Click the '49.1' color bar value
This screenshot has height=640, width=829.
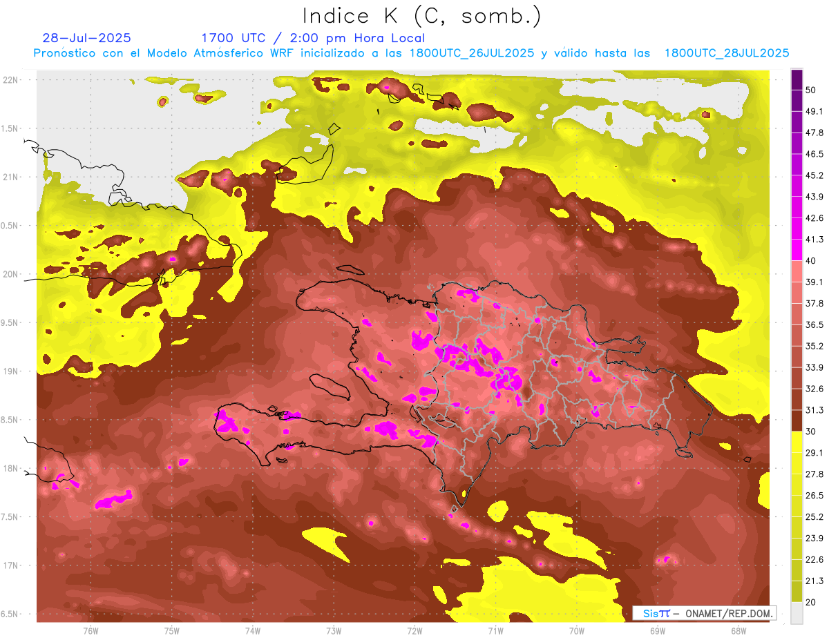click(814, 111)
